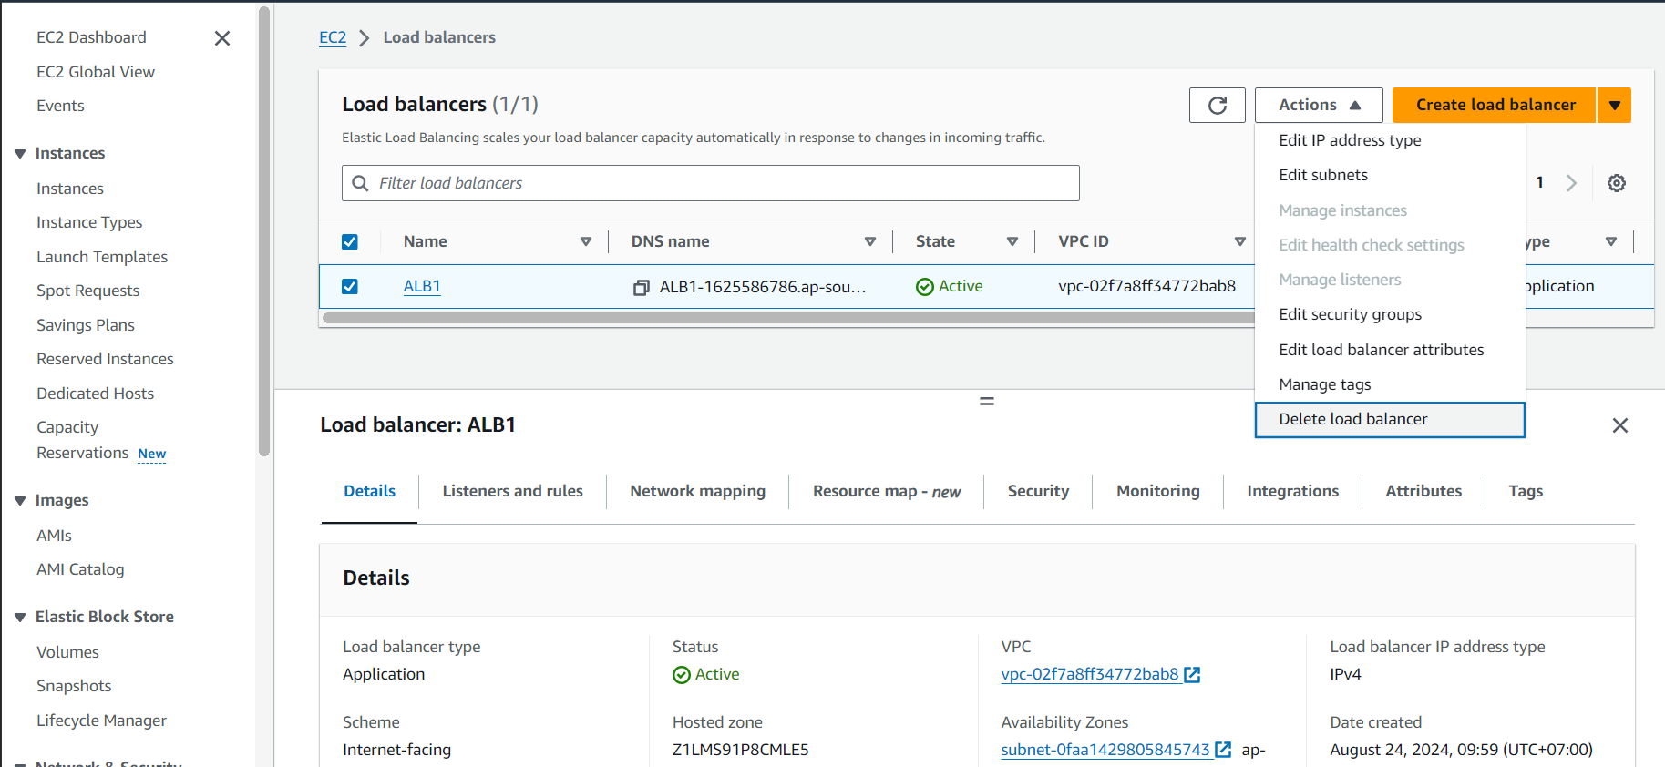
Task: Switch to the Details tab
Action: (369, 491)
